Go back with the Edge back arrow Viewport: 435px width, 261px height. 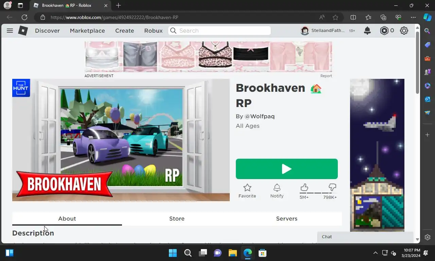[10, 17]
